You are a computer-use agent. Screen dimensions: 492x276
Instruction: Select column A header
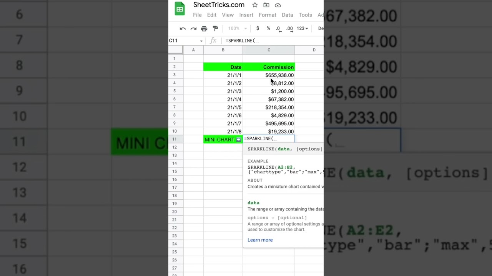[193, 50]
